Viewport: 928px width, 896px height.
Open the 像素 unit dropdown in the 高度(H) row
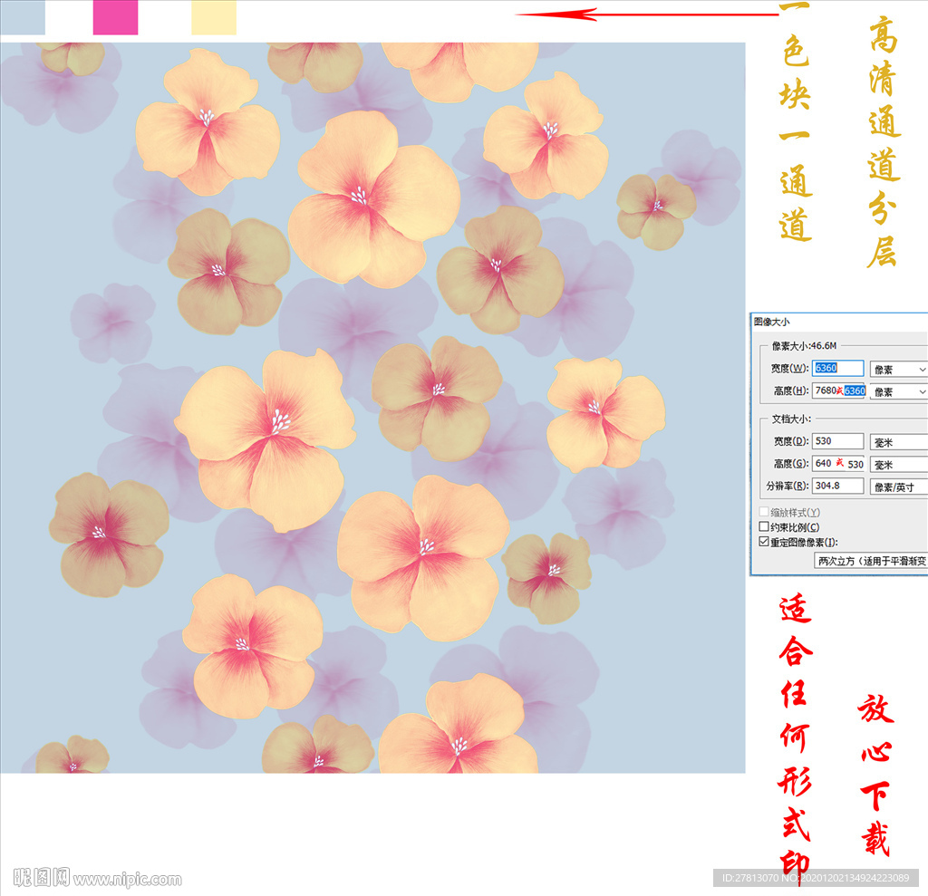coord(898,391)
